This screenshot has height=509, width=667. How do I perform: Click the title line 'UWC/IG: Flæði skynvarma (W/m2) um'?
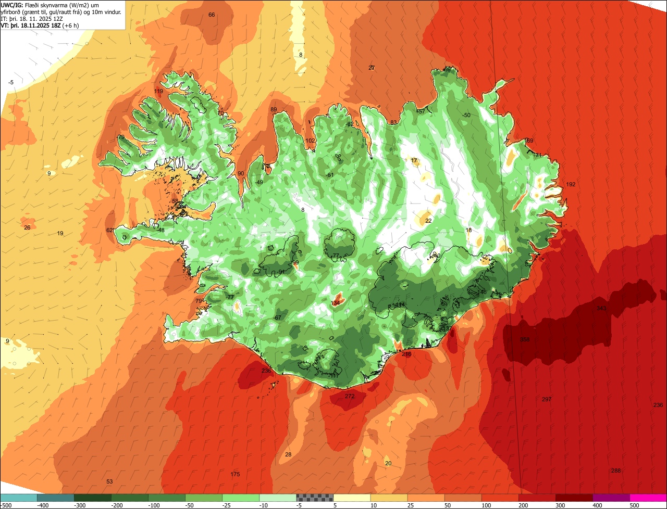click(x=50, y=5)
